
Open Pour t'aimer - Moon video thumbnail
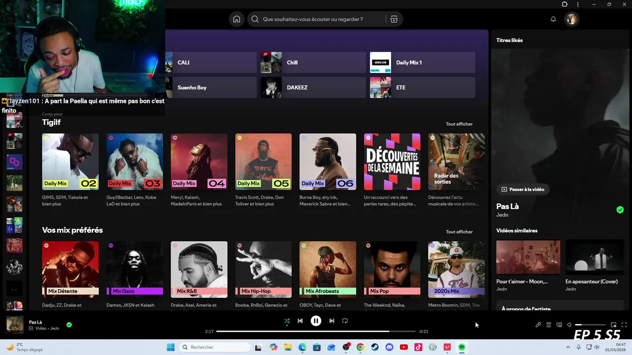click(528, 257)
